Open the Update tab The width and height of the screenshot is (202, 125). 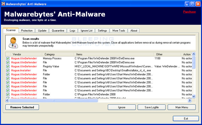(42, 31)
